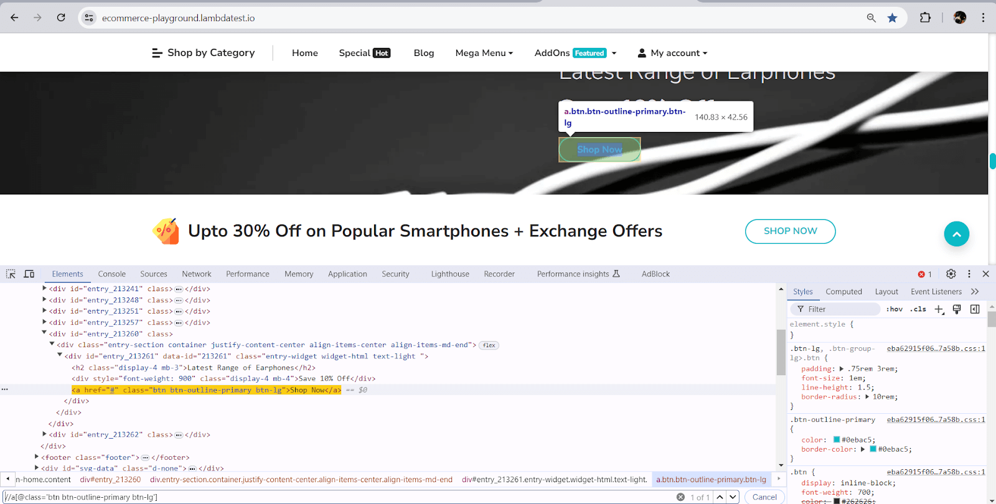This screenshot has width=996, height=504.
Task: Open the My account dropdown
Action: 672,53
